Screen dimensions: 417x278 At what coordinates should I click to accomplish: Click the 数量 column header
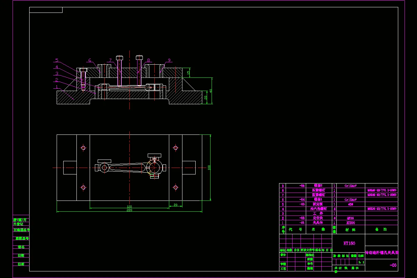[x=334, y=230]
